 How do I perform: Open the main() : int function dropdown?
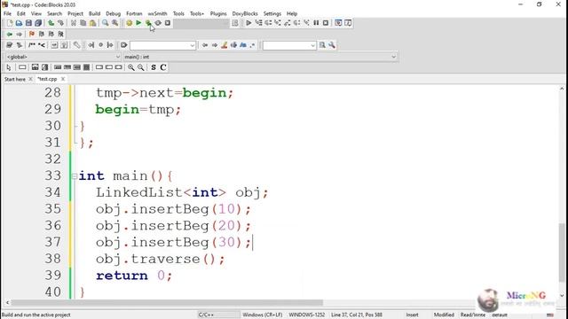tap(260, 57)
